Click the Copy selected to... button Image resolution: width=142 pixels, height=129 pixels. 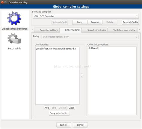[59, 113]
